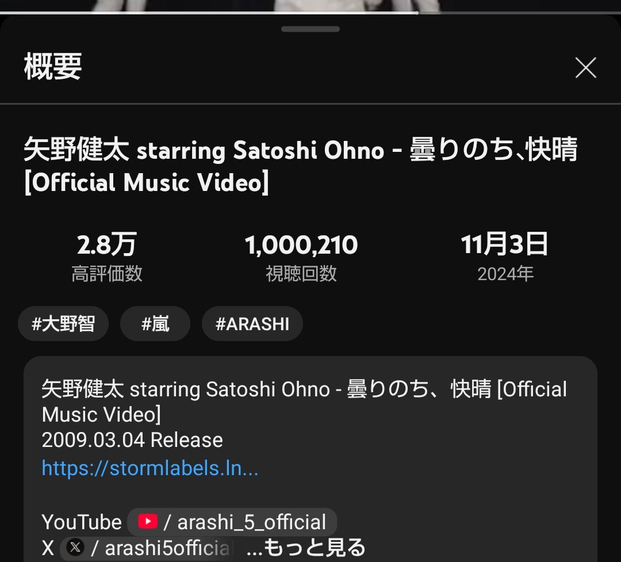Tap the #嵐 hashtag chip
Image resolution: width=621 pixels, height=562 pixels.
point(155,323)
